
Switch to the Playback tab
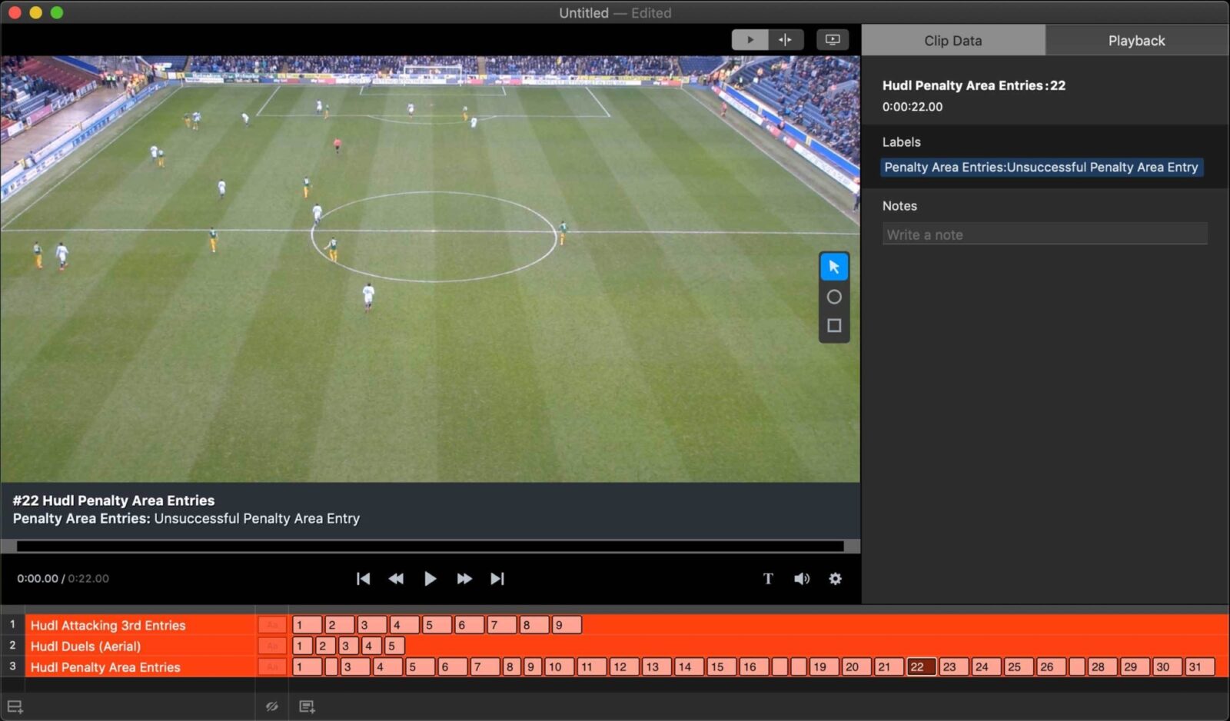click(1136, 40)
